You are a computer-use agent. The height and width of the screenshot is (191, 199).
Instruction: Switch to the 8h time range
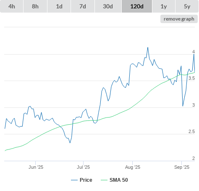tap(35, 6)
